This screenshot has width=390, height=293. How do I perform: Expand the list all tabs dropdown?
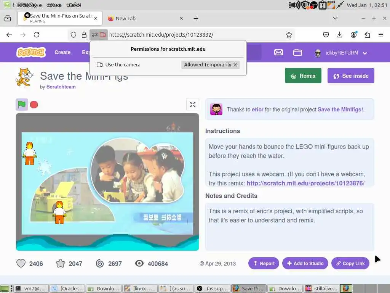coord(335,18)
